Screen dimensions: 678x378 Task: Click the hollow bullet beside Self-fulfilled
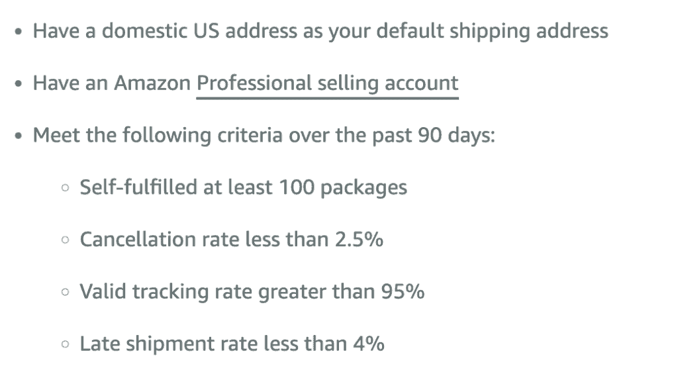64,188
